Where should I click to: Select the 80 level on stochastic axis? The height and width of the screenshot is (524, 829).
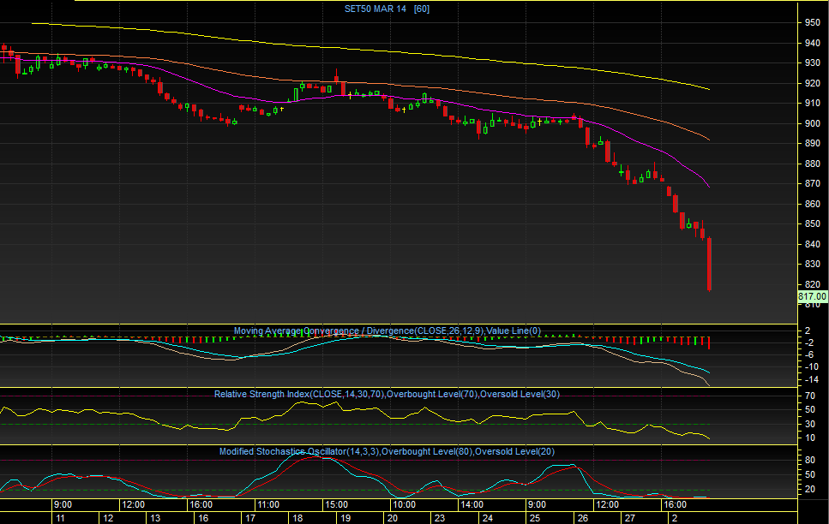(x=810, y=460)
